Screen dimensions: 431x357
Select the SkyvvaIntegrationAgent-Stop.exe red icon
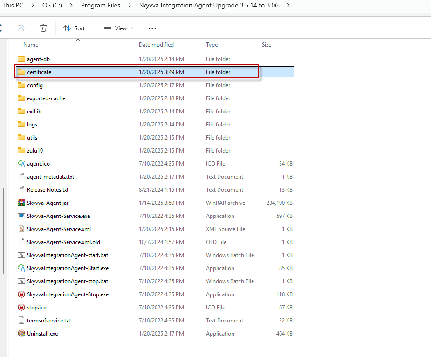[21, 294]
